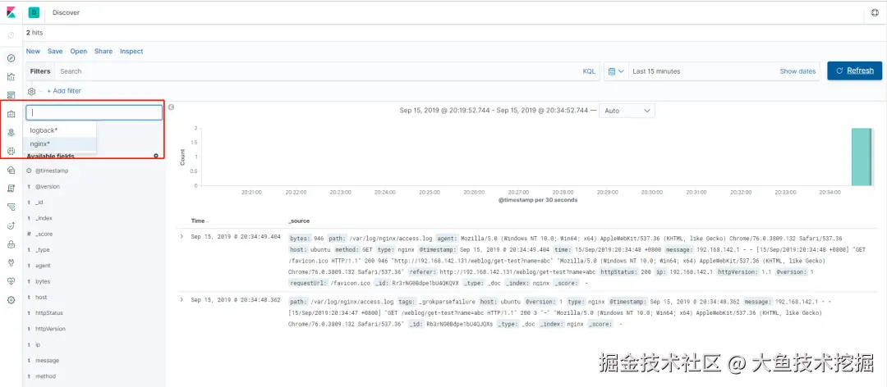Open Dev Tools wrench icon
887x387 pixels.
point(11,262)
